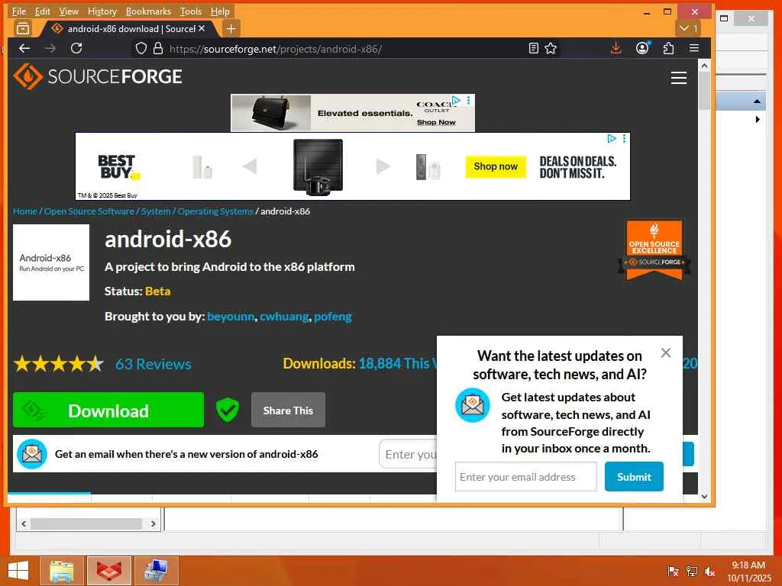782x586 pixels.
Task: Click the green verified shield icon
Action: coord(228,410)
